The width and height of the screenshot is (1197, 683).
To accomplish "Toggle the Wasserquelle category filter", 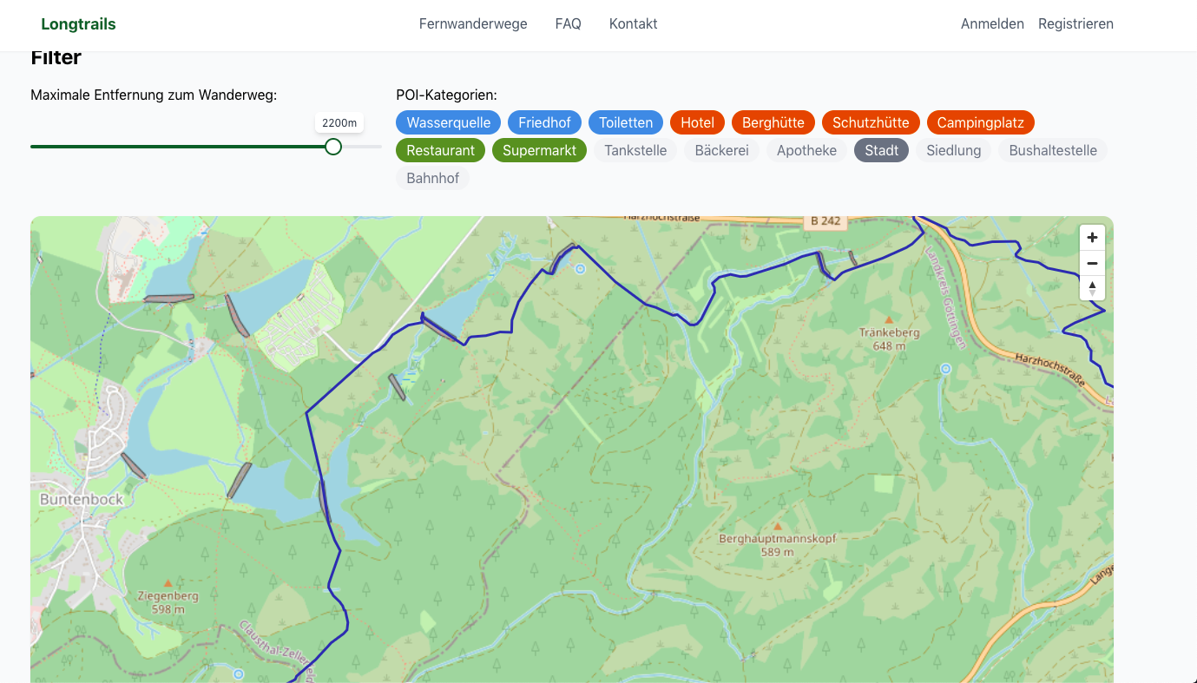I will [x=448, y=122].
